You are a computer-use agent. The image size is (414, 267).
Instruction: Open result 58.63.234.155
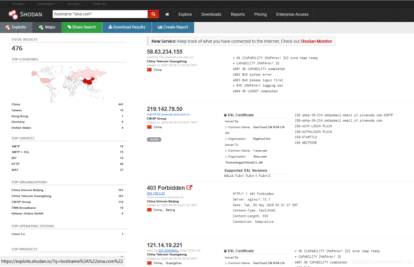coord(165,52)
